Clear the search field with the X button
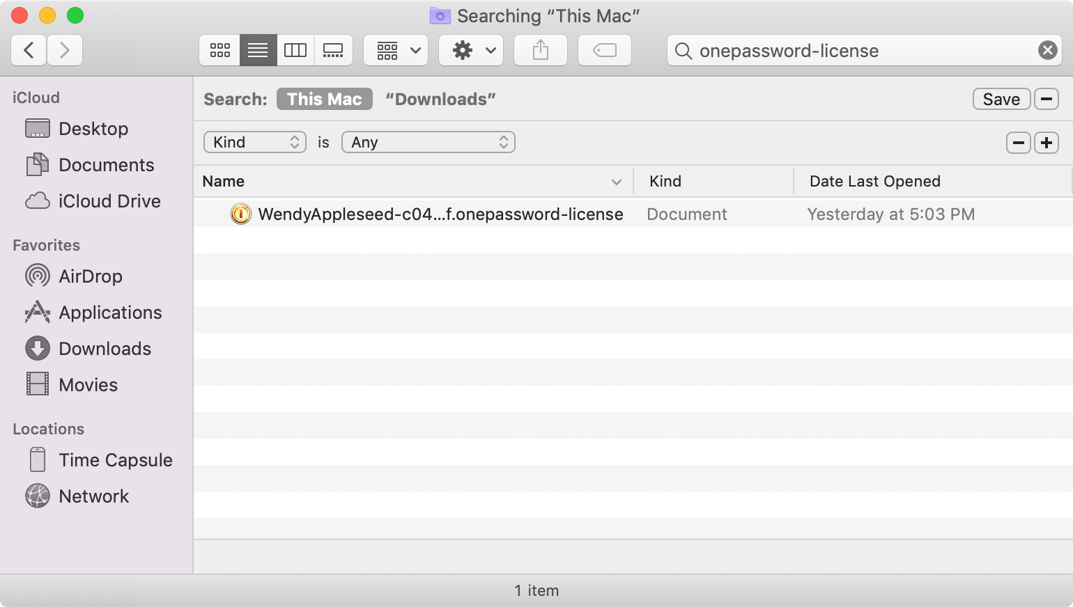 pyautogui.click(x=1047, y=50)
